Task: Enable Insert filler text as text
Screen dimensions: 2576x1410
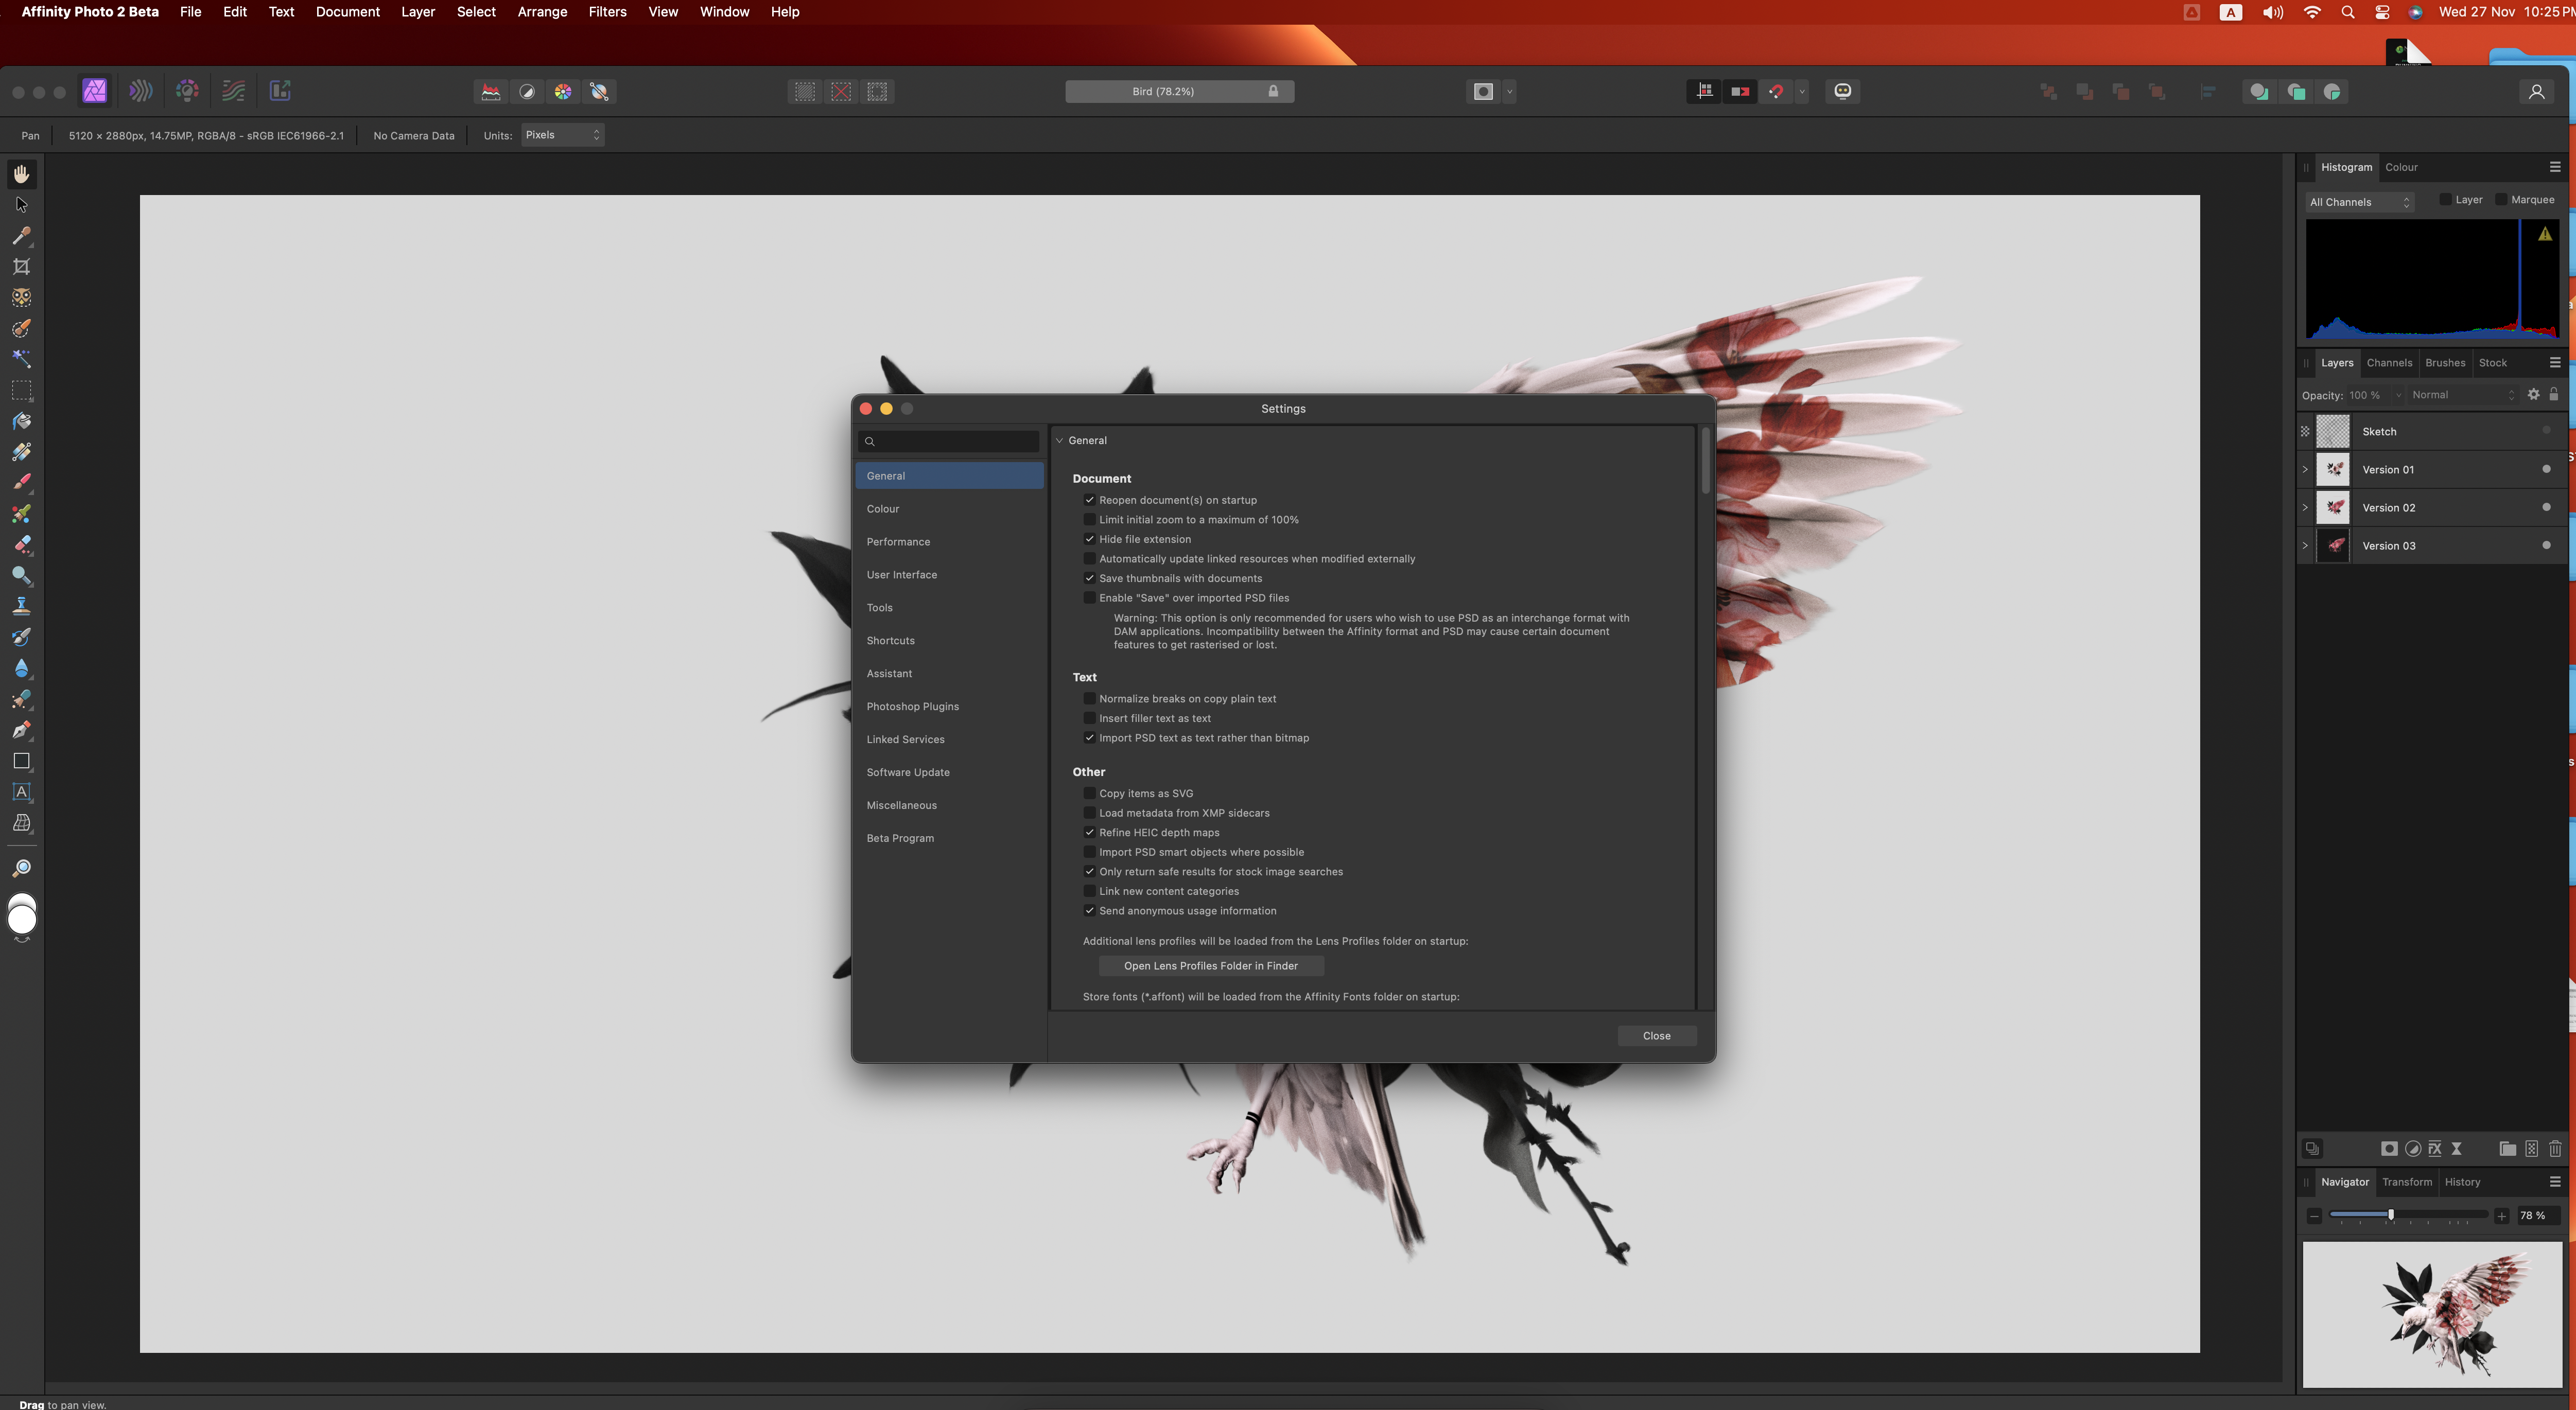Action: click(1090, 718)
